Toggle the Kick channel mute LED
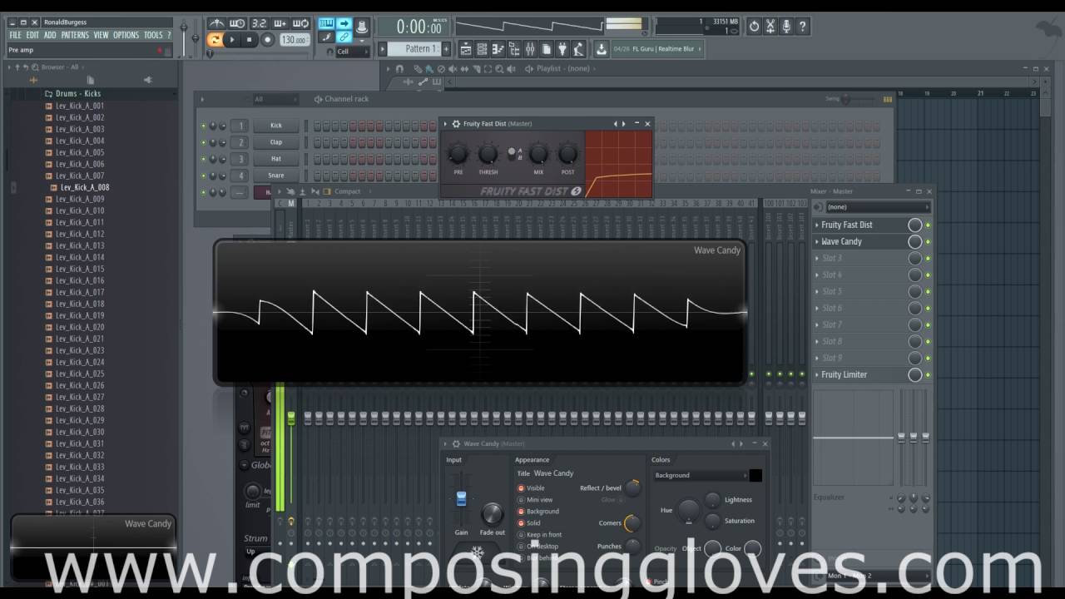This screenshot has width=1065, height=599. (203, 126)
